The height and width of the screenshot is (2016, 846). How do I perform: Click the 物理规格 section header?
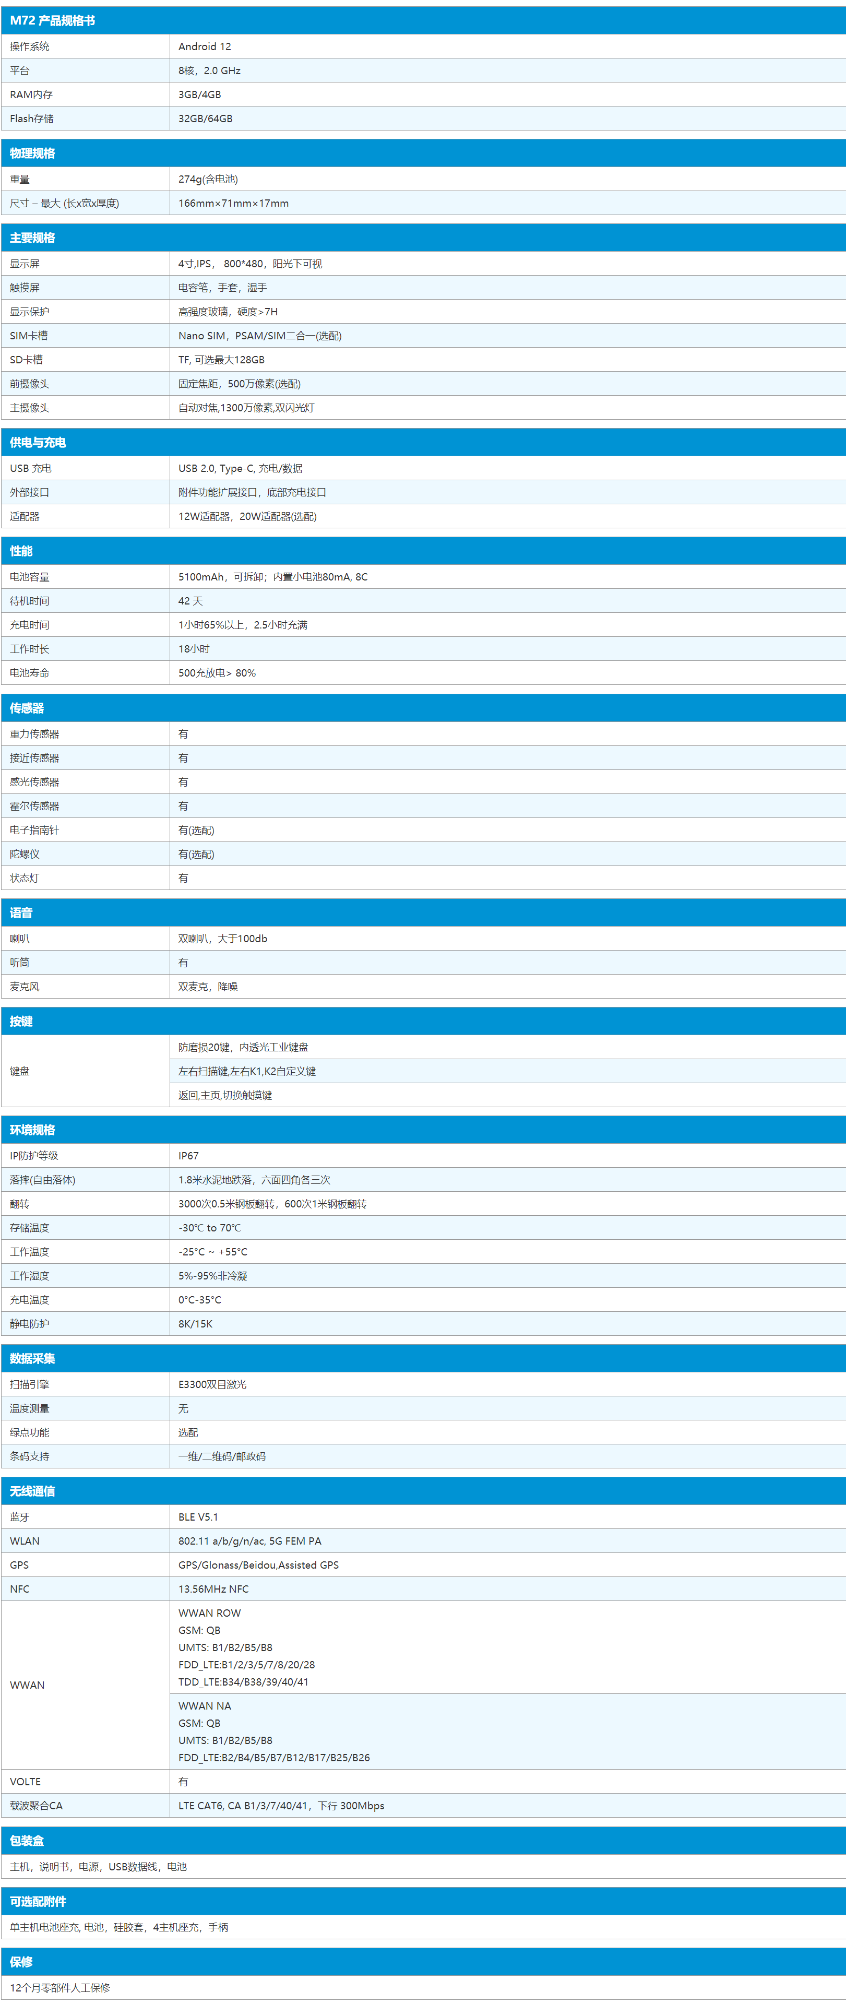[x=32, y=153]
